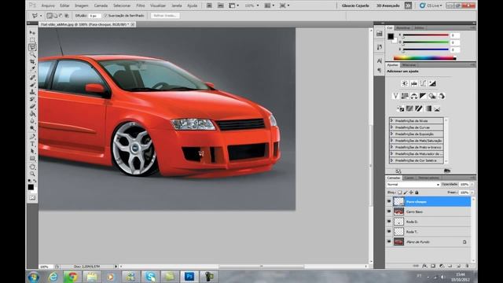The image size is (503, 283).
Task: Hide the Roda T. layer
Action: pyautogui.click(x=389, y=231)
